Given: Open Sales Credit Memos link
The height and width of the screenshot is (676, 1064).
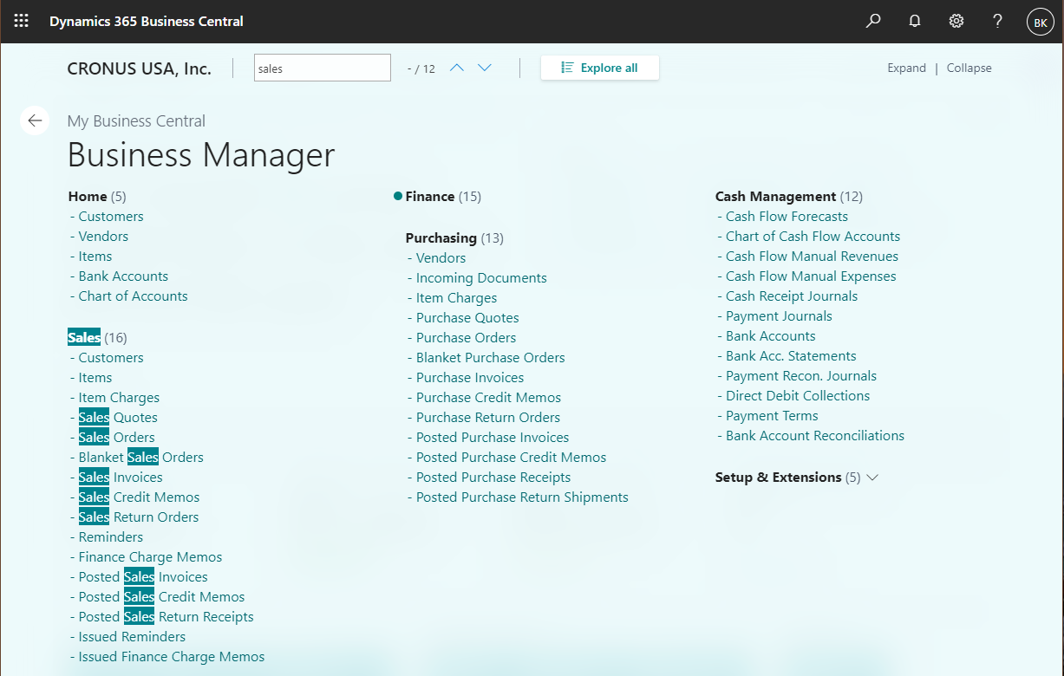Looking at the screenshot, I should [x=139, y=497].
